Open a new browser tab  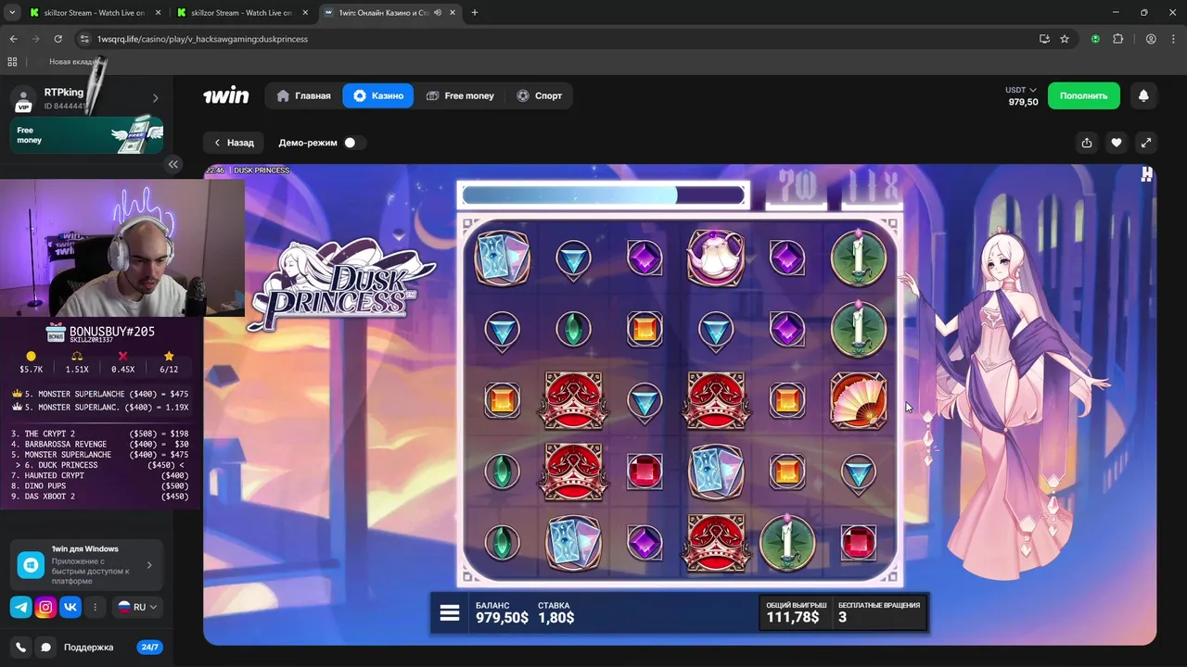coord(475,13)
